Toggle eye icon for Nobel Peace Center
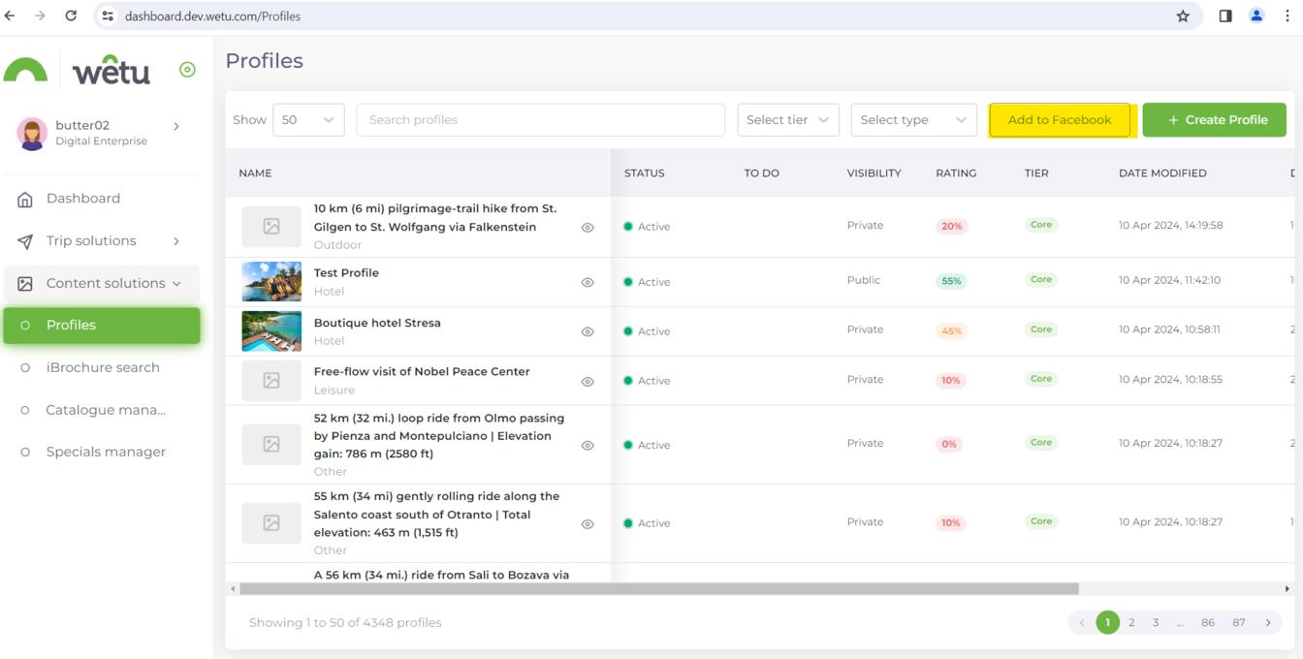 click(588, 382)
